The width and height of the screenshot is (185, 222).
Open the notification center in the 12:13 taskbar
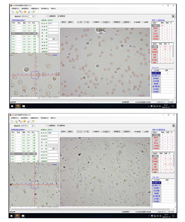pos(173,106)
